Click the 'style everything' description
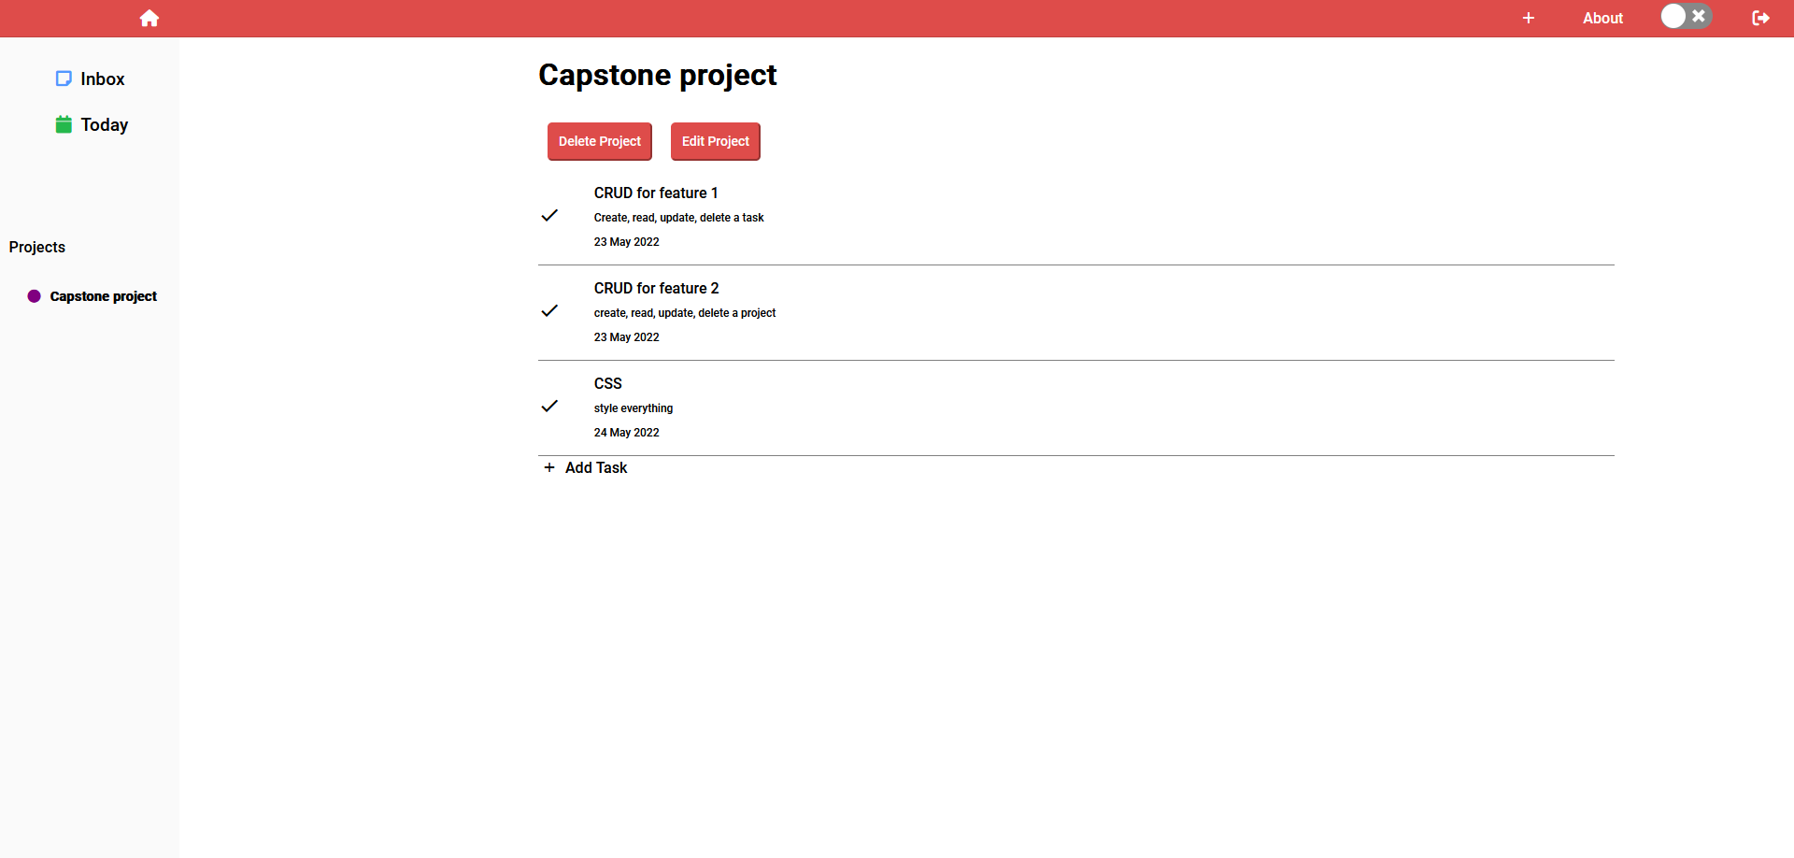This screenshot has height=858, width=1794. click(634, 408)
